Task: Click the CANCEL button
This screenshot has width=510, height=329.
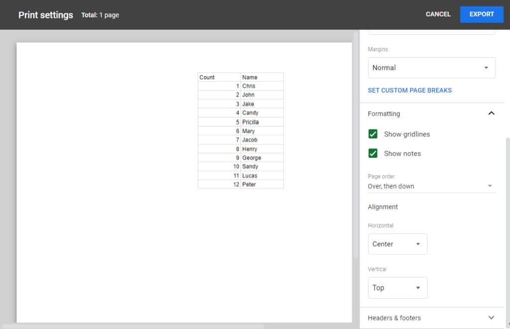Action: tap(438, 14)
